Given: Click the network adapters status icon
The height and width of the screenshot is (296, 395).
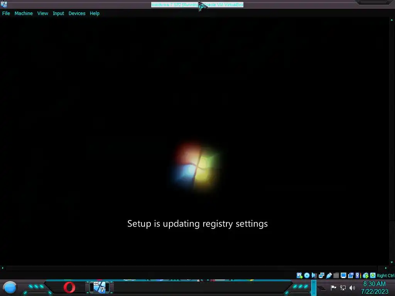Looking at the screenshot, I should pos(321,275).
